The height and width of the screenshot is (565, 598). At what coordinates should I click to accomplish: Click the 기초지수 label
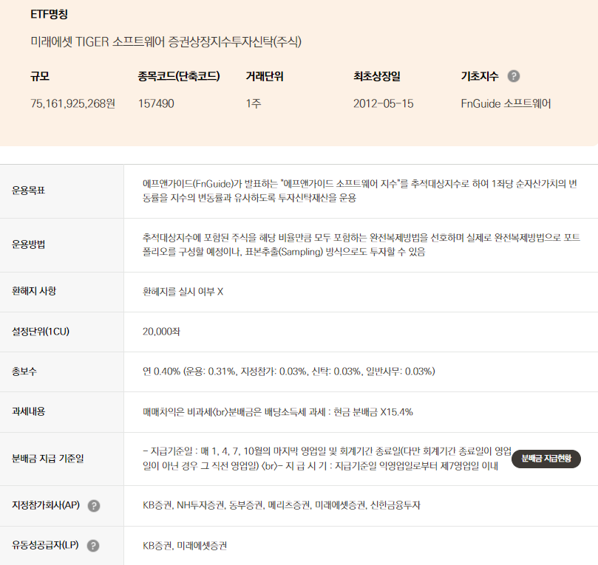click(480, 76)
